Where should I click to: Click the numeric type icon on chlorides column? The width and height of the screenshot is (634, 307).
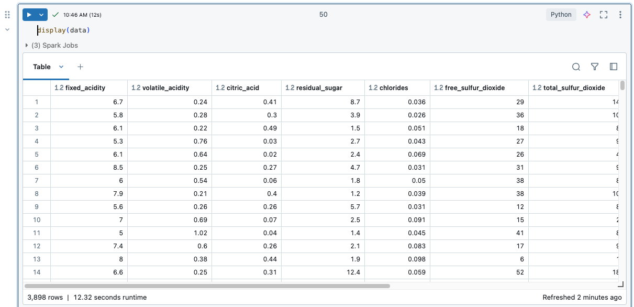(372, 87)
